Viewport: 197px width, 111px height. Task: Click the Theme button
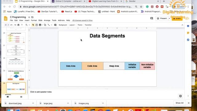[80, 25]
